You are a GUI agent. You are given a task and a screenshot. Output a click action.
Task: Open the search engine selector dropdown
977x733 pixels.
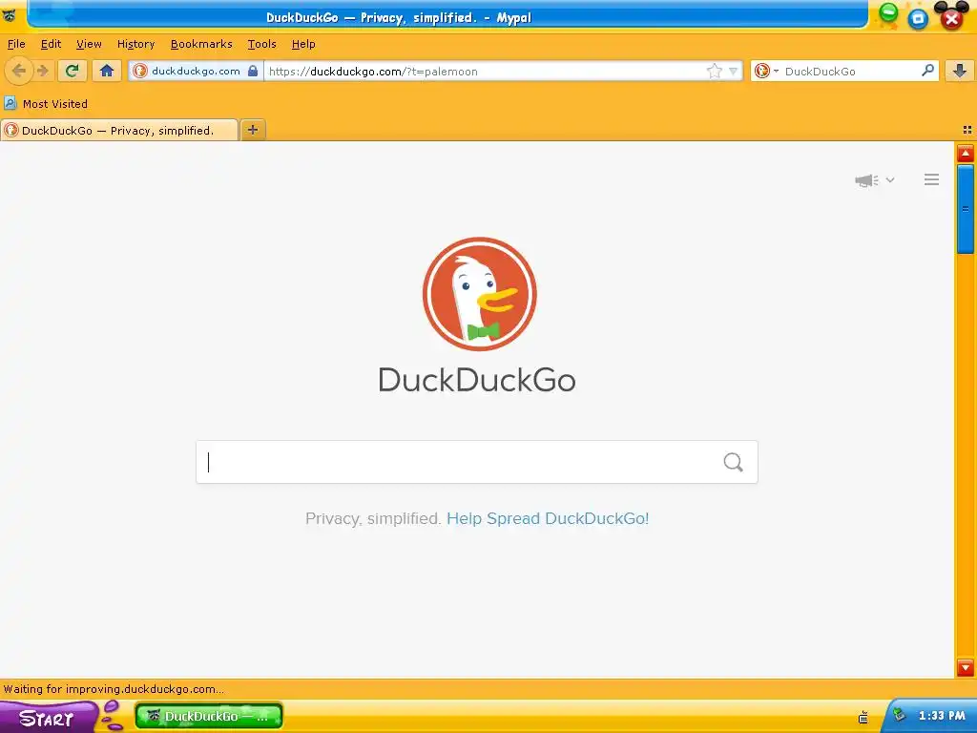tap(766, 71)
